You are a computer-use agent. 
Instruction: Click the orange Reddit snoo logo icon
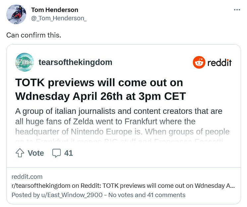[199, 62]
